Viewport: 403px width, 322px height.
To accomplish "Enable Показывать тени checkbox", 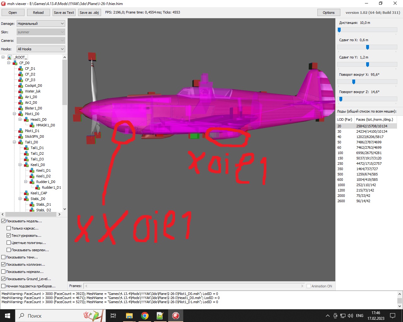I will tap(3, 257).
